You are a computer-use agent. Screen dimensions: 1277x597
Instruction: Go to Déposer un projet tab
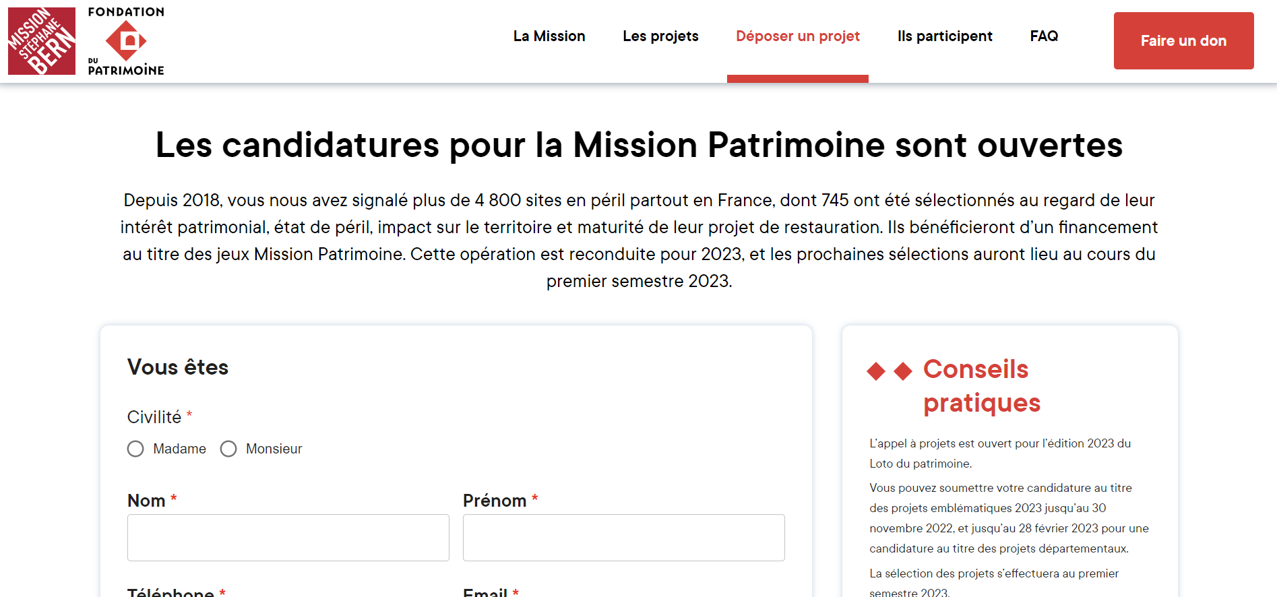[x=798, y=36]
